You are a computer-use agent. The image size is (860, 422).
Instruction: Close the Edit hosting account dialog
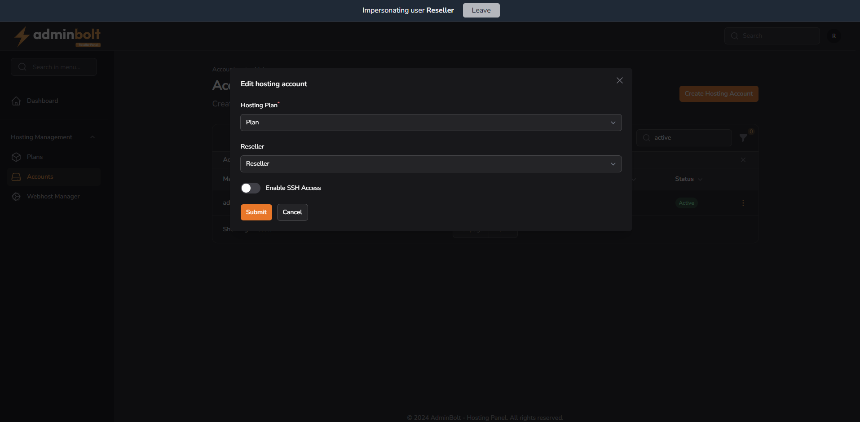tap(619, 80)
